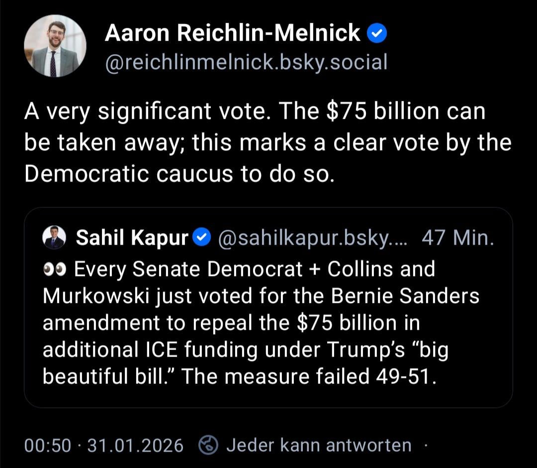Click the 00:50 post time
This screenshot has width=537, height=468.
tap(47, 445)
